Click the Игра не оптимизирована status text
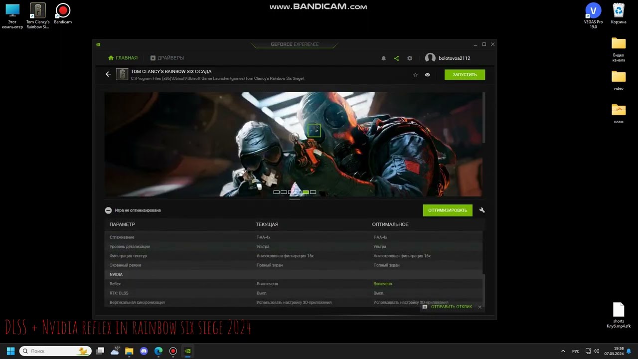The width and height of the screenshot is (638, 359). [138, 210]
